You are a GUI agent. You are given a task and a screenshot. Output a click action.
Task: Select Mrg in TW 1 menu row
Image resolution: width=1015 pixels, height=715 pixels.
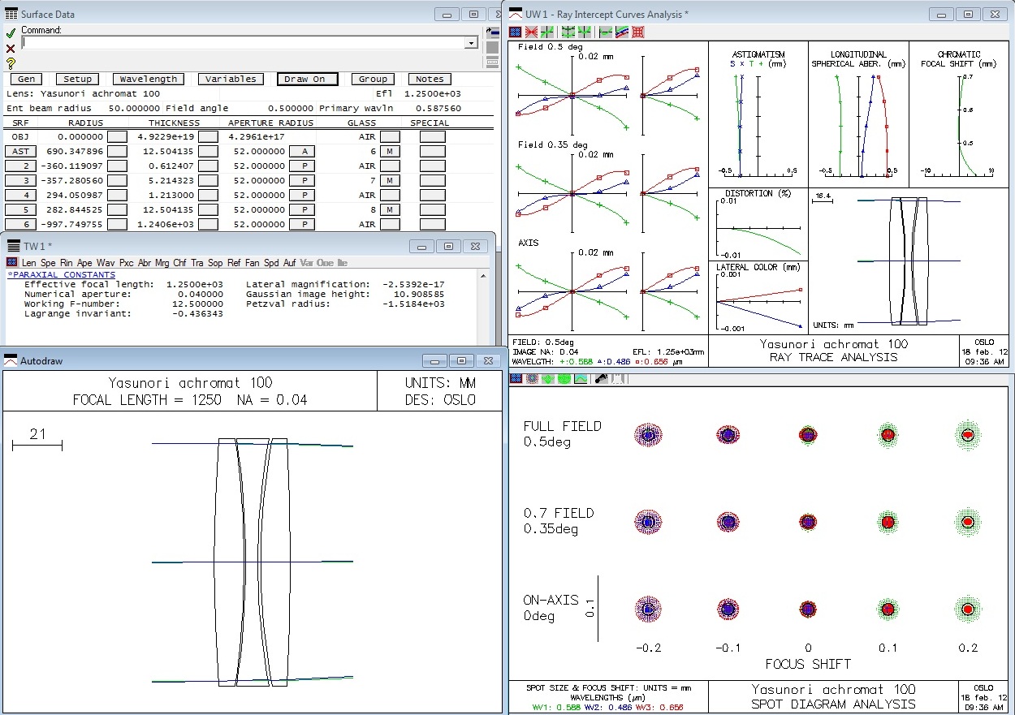[x=163, y=263]
